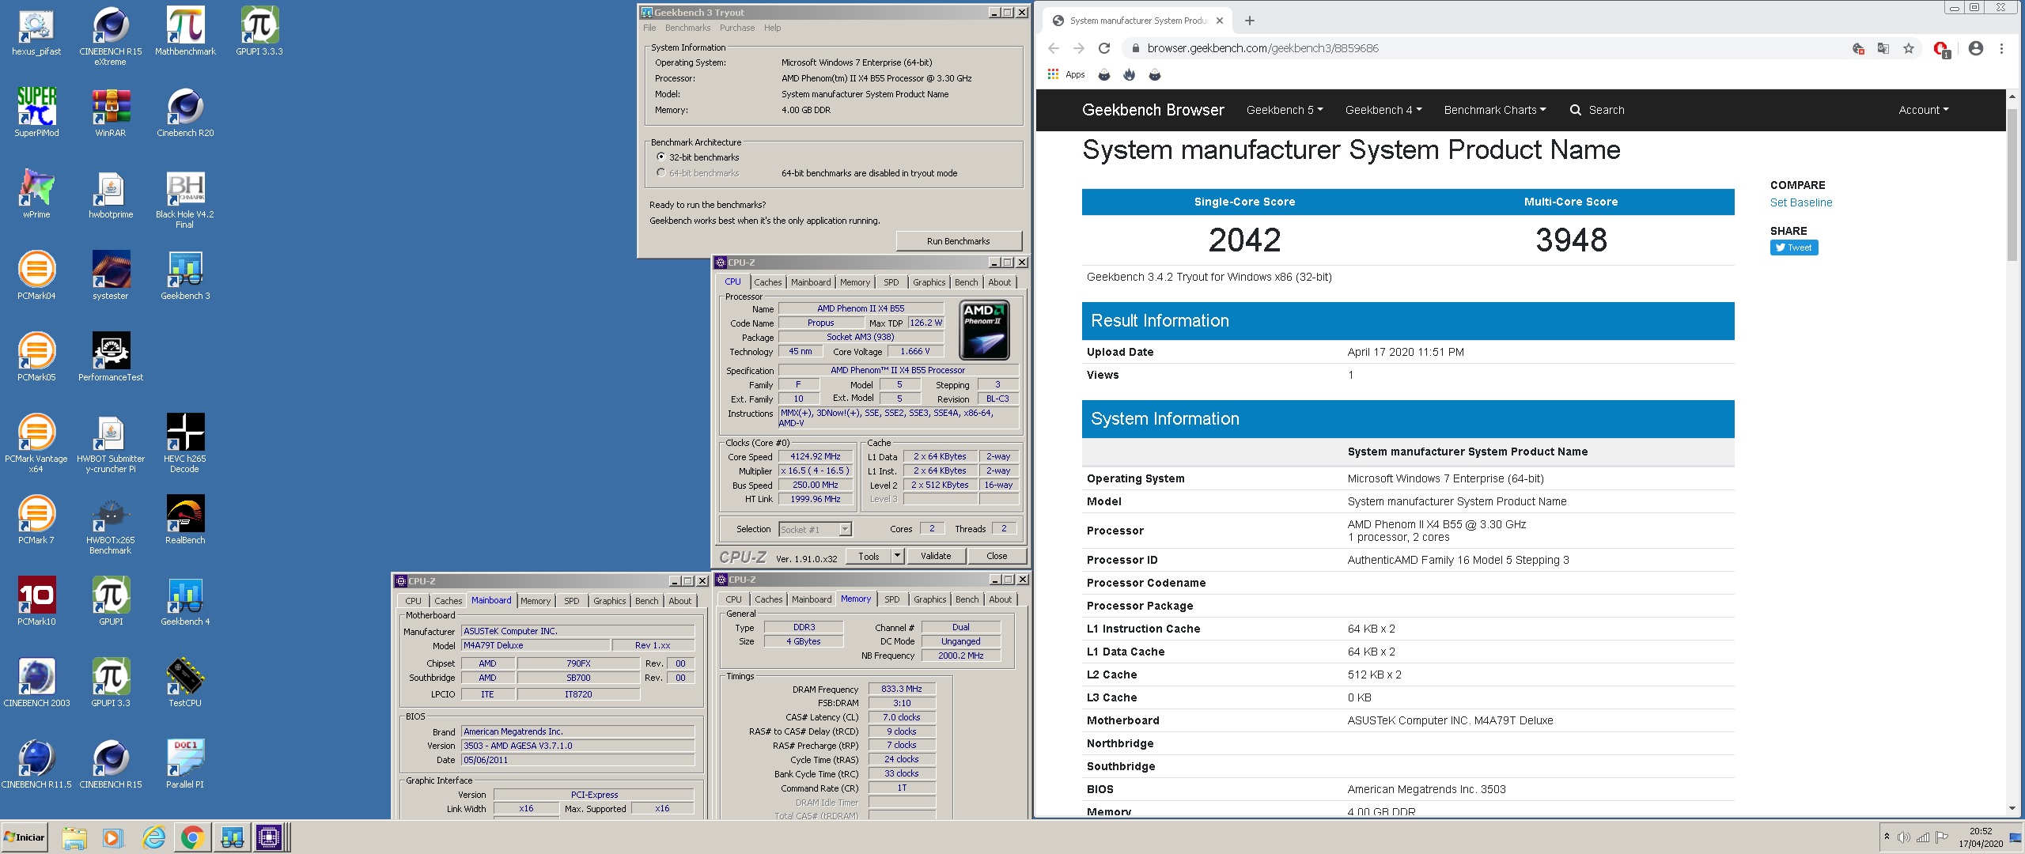Open Graphics tab in Memory CPU-Z window
The width and height of the screenshot is (2025, 854).
coord(929,599)
